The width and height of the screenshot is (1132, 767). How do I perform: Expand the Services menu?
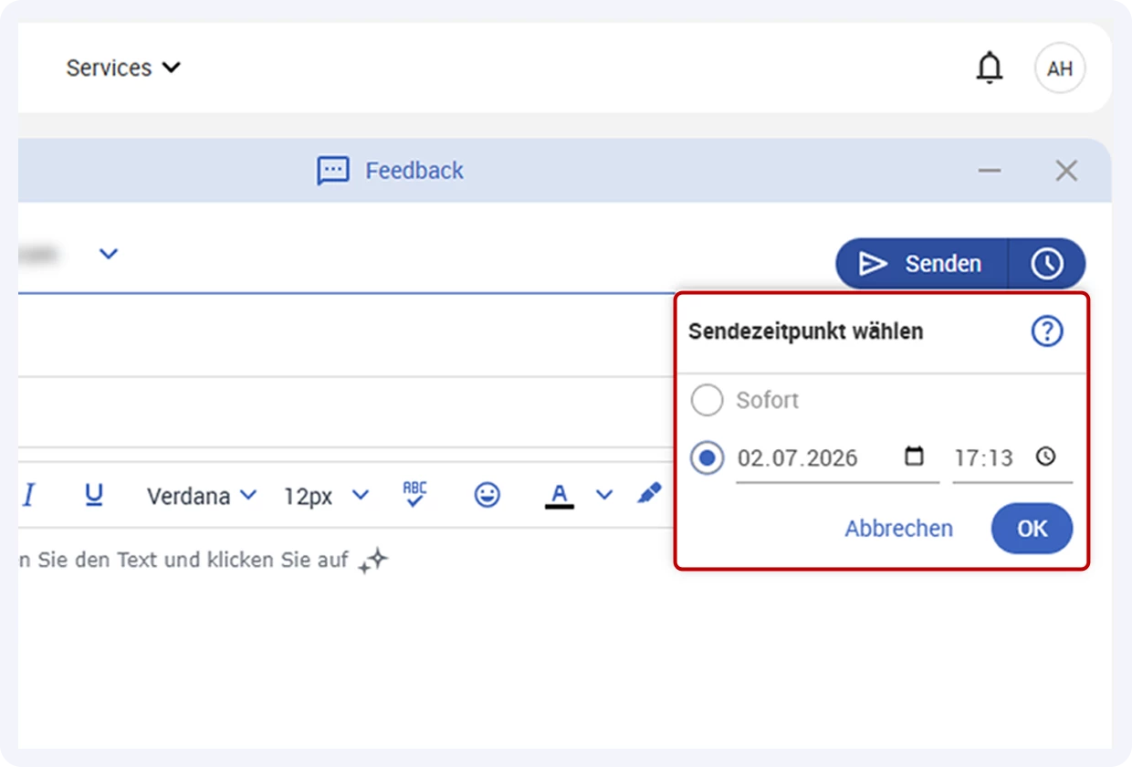(123, 68)
